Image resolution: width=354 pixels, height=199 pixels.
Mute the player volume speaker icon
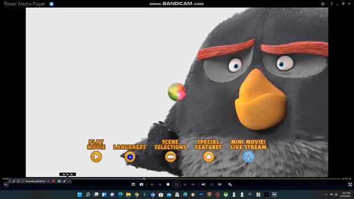(x=204, y=185)
